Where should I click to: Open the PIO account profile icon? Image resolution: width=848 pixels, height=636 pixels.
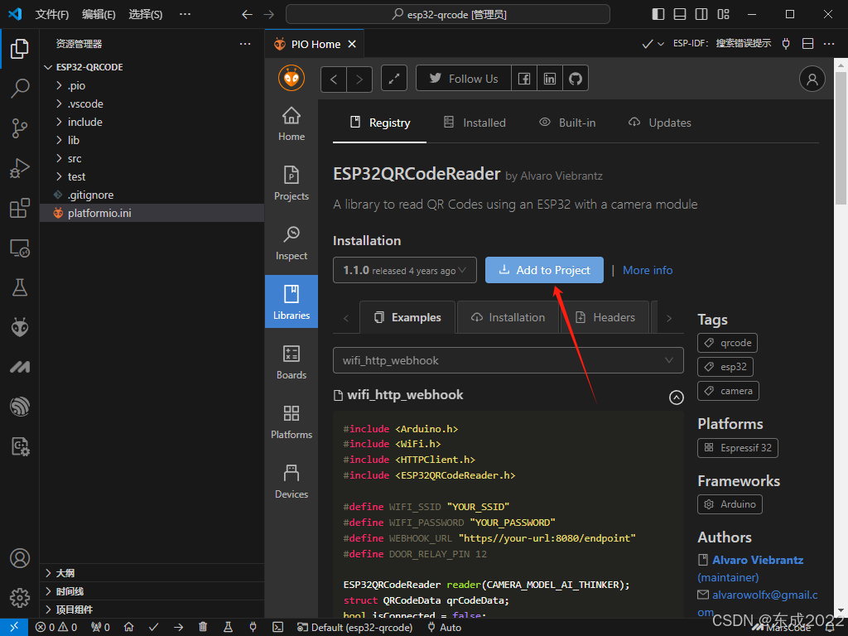pos(812,79)
